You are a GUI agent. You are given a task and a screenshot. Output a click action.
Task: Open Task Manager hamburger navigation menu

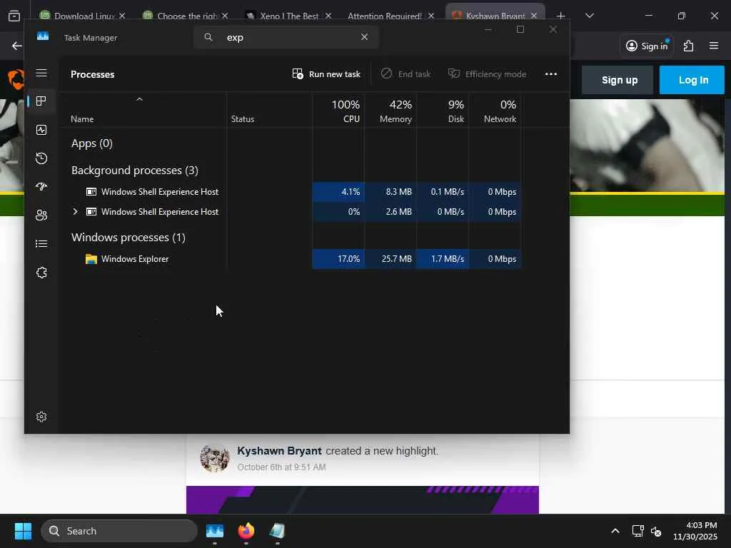(41, 73)
